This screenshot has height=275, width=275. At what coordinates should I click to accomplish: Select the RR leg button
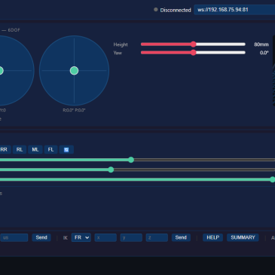click(x=5, y=150)
